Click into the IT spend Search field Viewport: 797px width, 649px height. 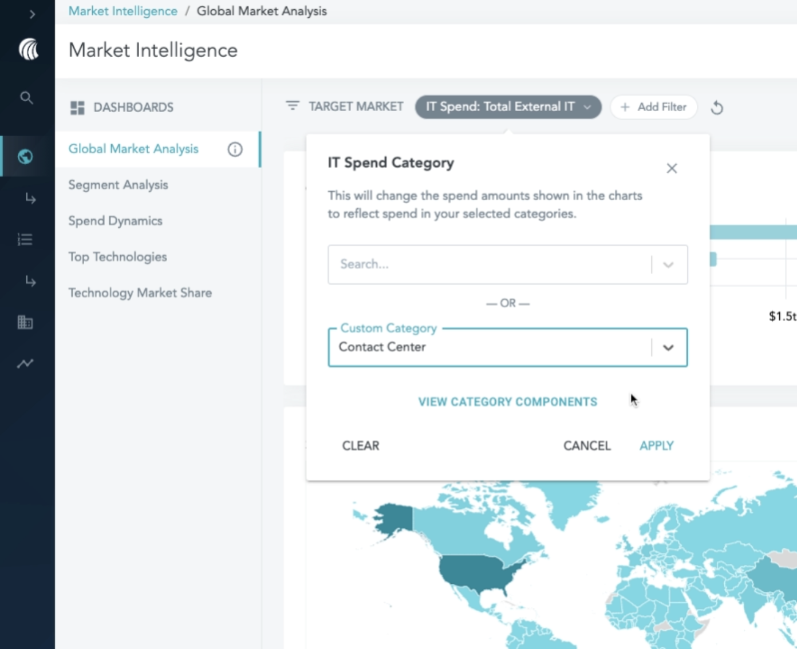pyautogui.click(x=487, y=264)
